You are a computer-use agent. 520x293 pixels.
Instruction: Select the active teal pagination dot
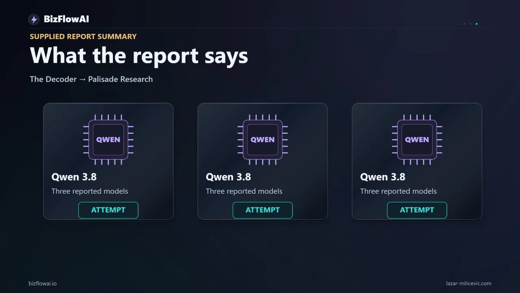[x=477, y=24]
